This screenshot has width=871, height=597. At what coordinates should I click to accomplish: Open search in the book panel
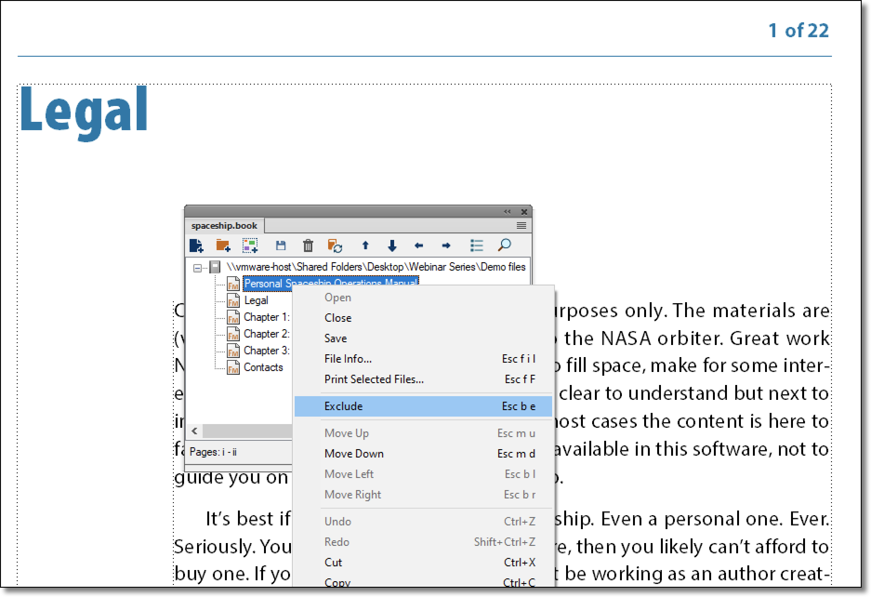point(505,245)
